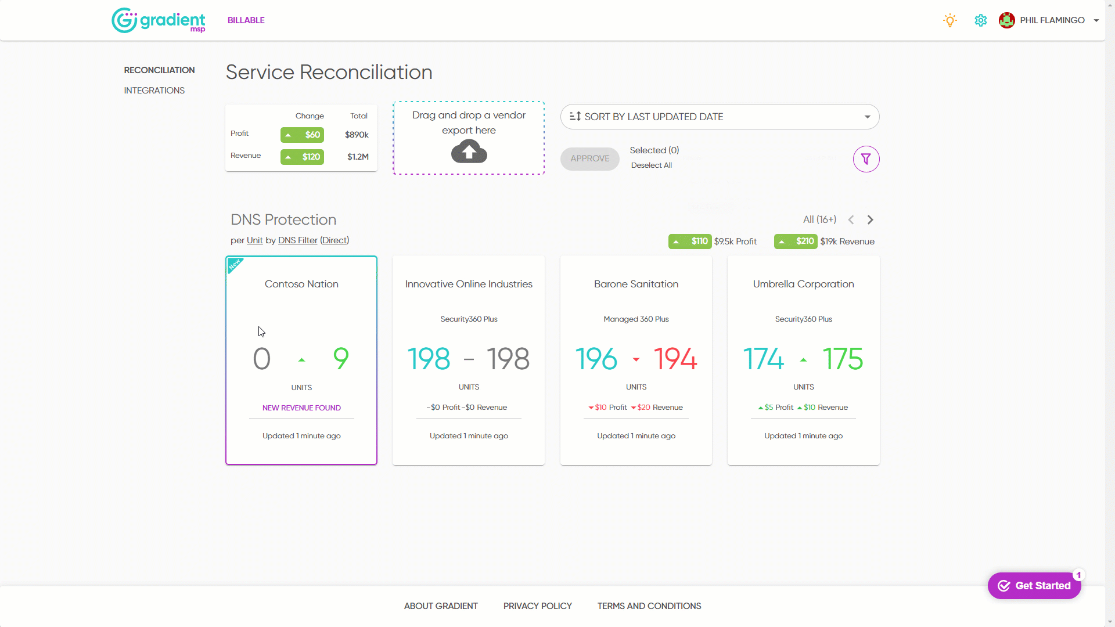Open the filter funnel button
Image resolution: width=1115 pixels, height=627 pixels.
866,158
